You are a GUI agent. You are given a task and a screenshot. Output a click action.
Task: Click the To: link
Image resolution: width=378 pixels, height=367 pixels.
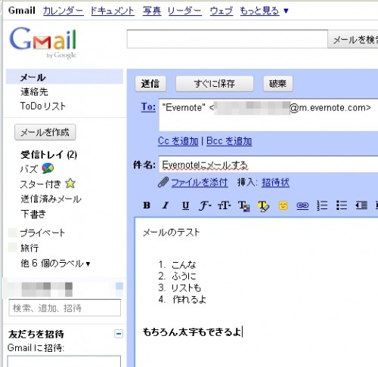[x=148, y=106]
